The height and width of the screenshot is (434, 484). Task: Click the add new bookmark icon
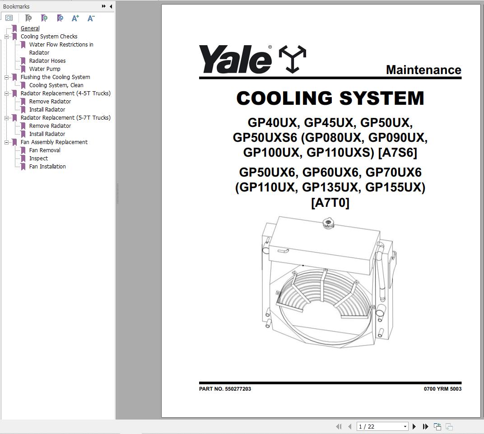click(44, 18)
